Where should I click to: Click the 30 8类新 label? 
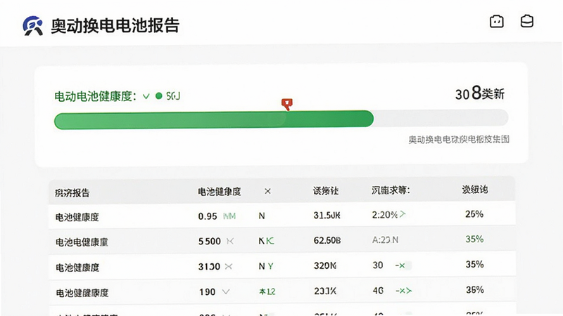(480, 93)
